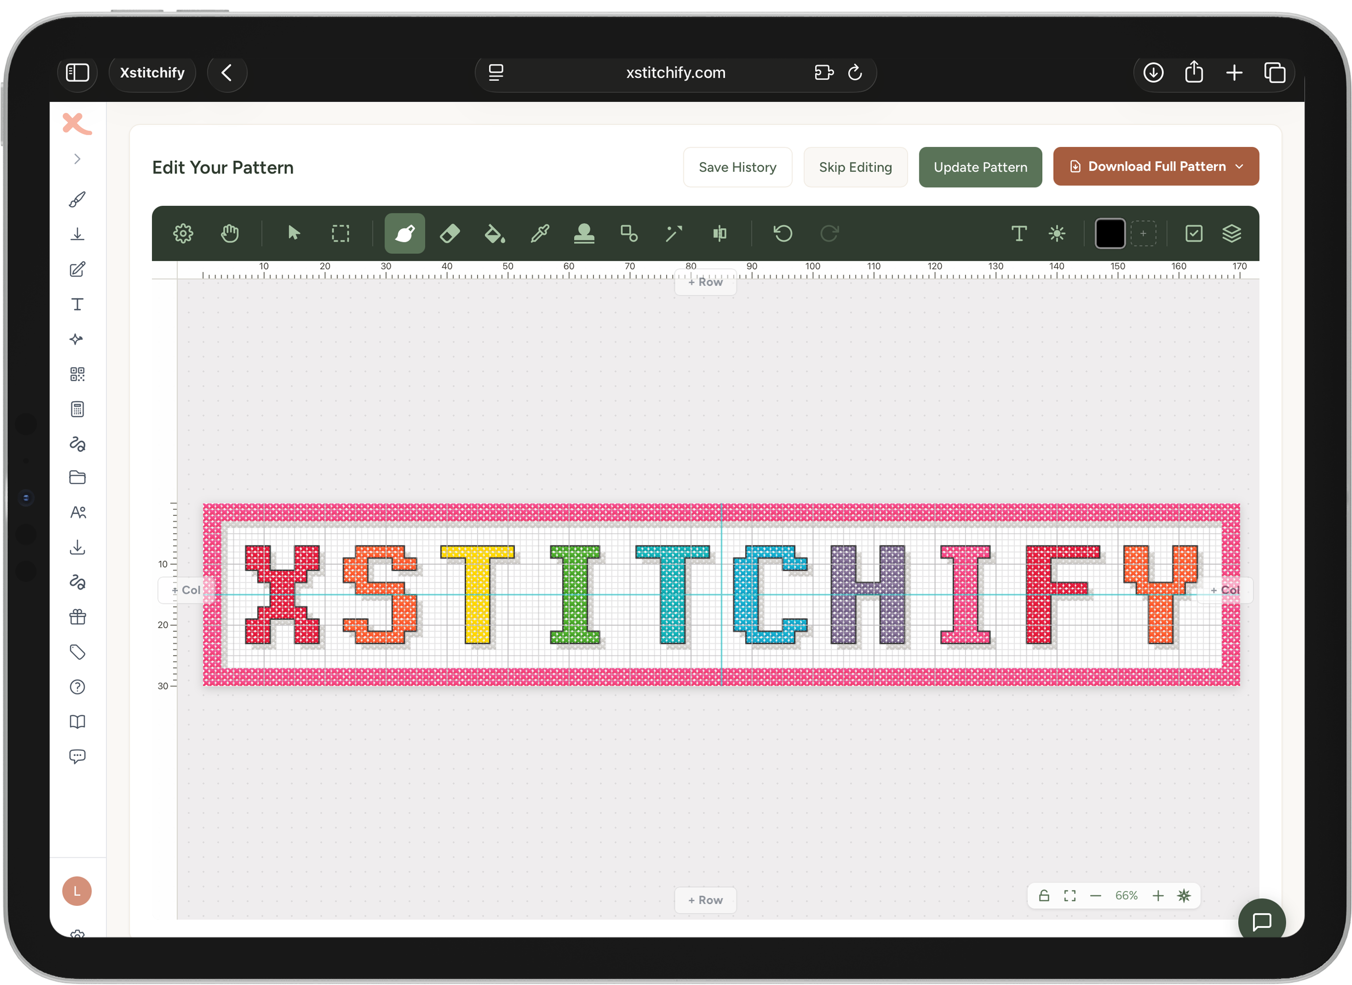The height and width of the screenshot is (985, 1352).
Task: Select the Stamp tool
Action: coord(584,233)
